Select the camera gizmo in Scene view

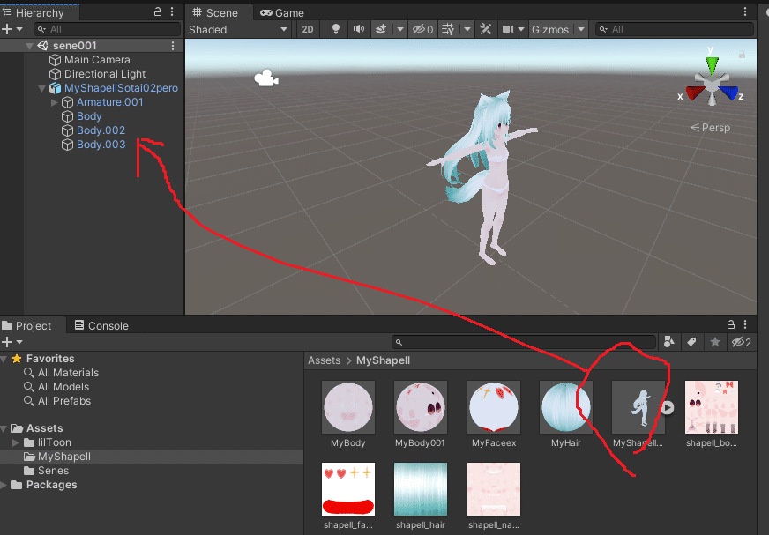tap(266, 78)
